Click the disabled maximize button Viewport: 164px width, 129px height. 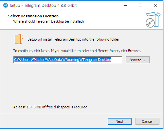[x=140, y=5]
